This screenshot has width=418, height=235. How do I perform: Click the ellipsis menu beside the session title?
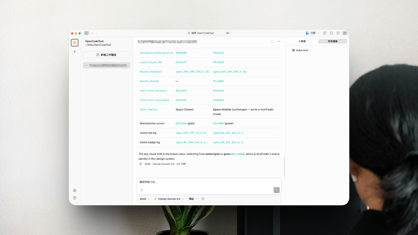pyautogui.click(x=279, y=41)
